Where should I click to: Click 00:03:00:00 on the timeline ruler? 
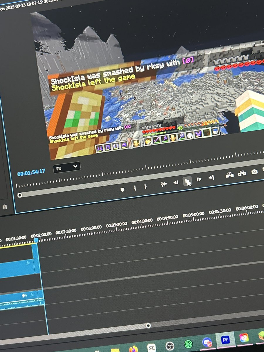click(91, 228)
